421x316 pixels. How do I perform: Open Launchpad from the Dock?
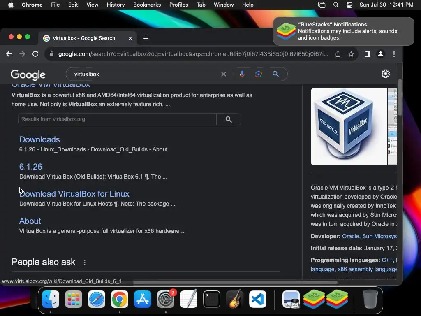74,299
